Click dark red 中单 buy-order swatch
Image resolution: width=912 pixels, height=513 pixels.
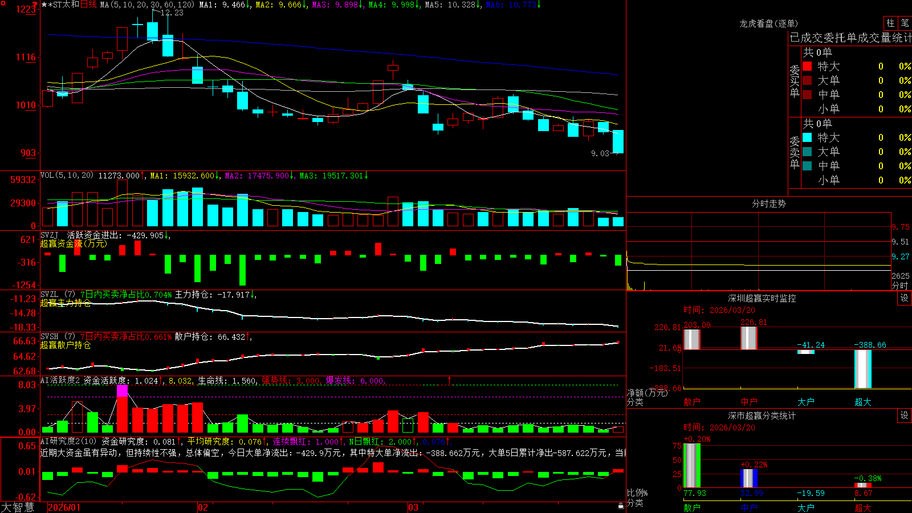pos(807,95)
